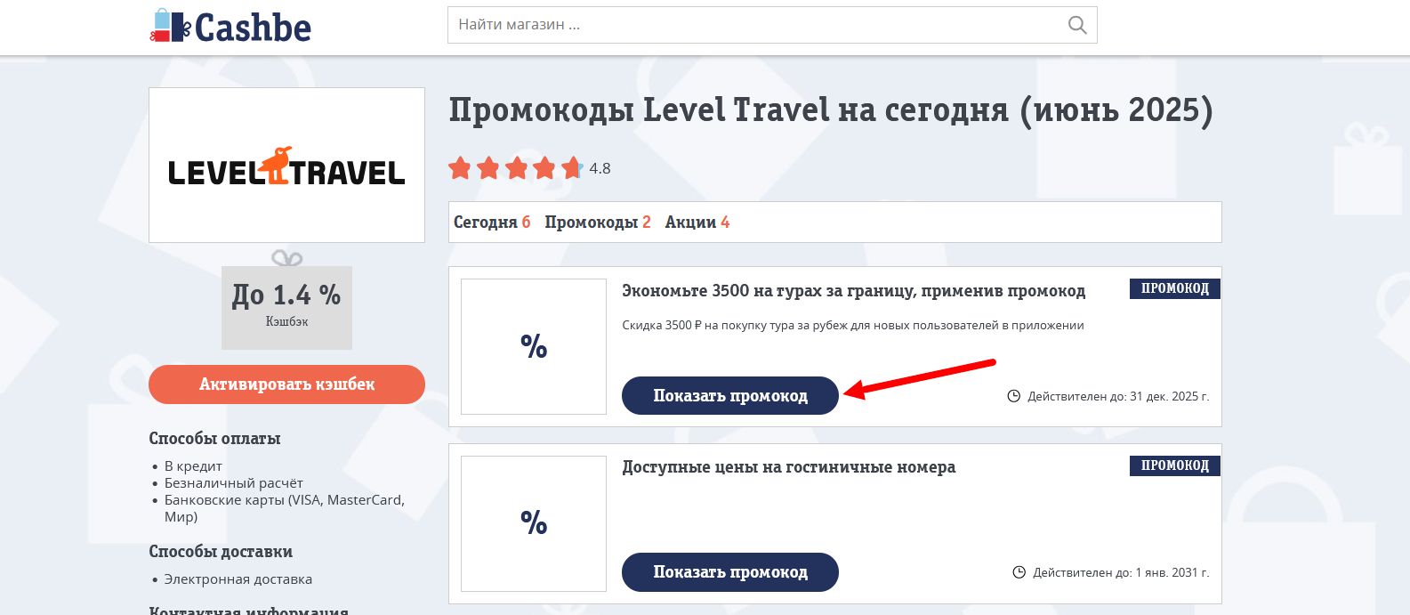Click the ПРОМОКОД badge on the 3500 offer

point(1174,288)
